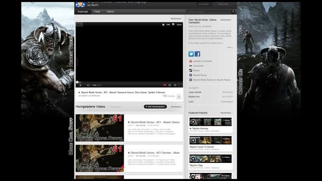Screen dimensions: 322x181
Task: Expand the channel description via Mehr link
Action: coord(230,47)
